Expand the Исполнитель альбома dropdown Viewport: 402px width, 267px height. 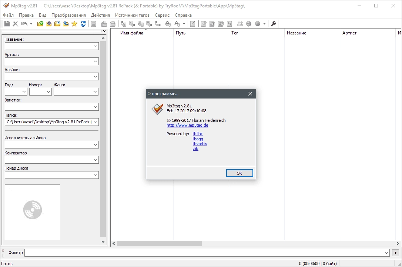[96, 145]
